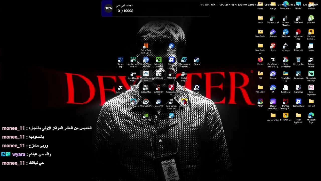The height and width of the screenshot is (181, 321).
Task: Open µTorrent from the desktop
Action: pos(311,19)
